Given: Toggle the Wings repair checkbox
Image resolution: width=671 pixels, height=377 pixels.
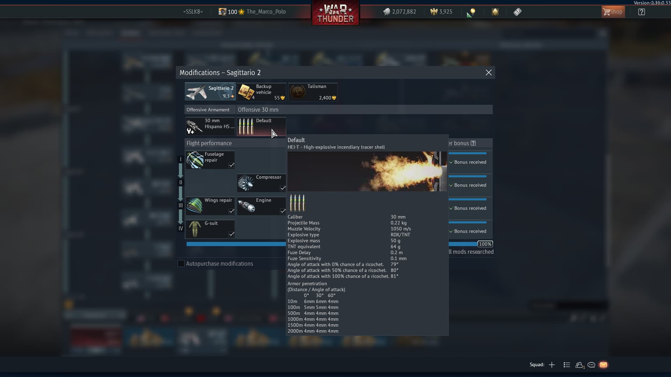Looking at the screenshot, I should pyautogui.click(x=231, y=211).
